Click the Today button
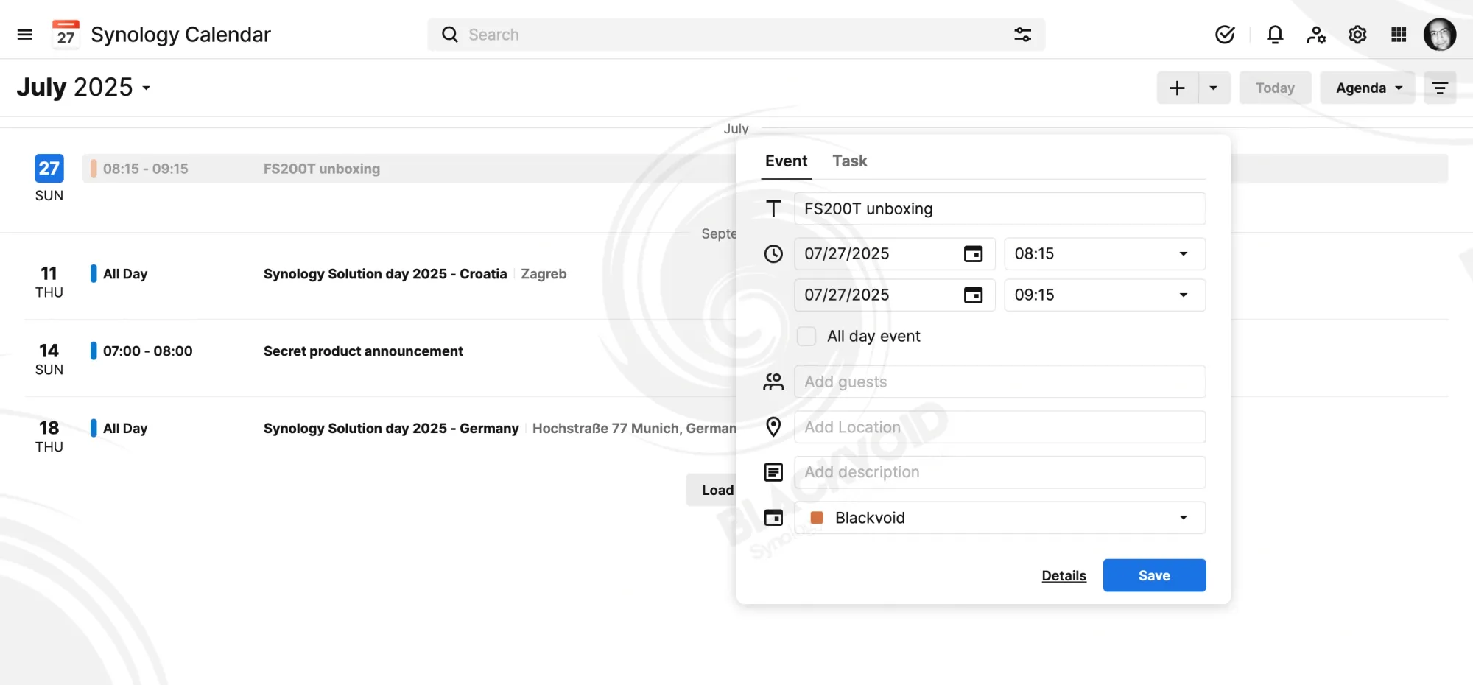Image resolution: width=1473 pixels, height=685 pixels. click(x=1275, y=88)
